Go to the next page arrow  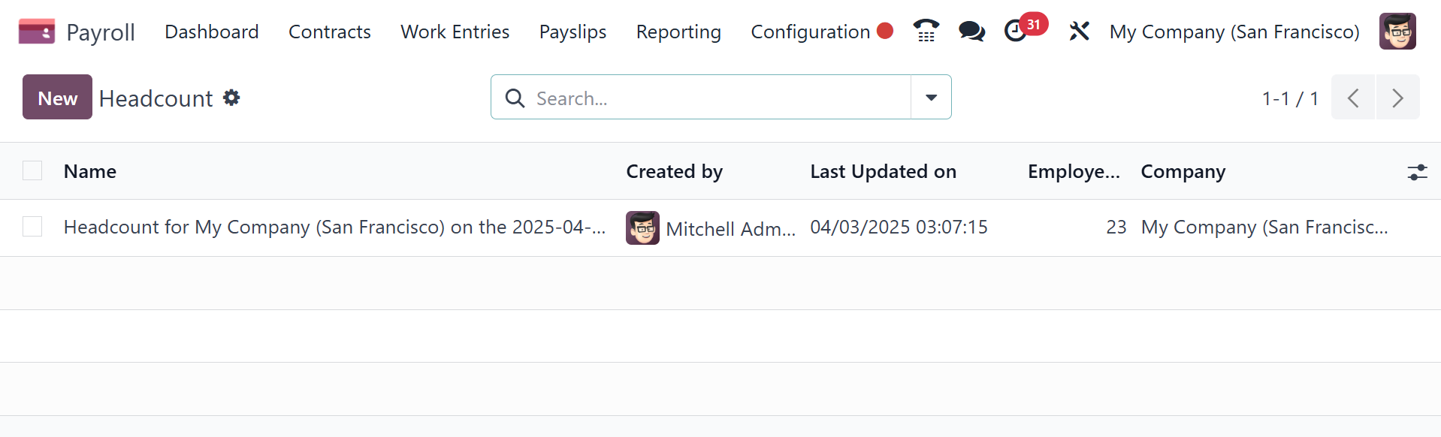click(1397, 98)
